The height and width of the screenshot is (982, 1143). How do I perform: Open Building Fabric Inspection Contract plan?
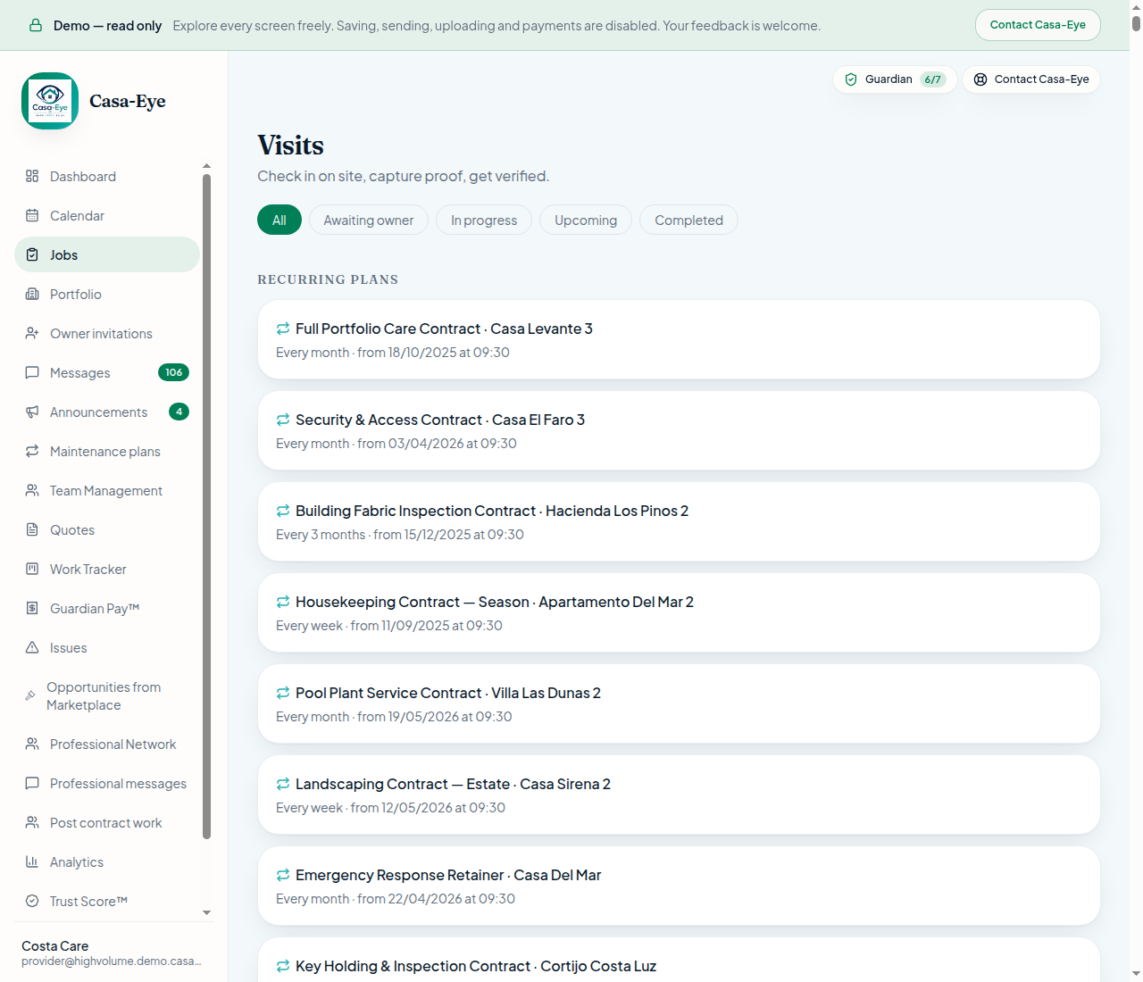point(679,521)
